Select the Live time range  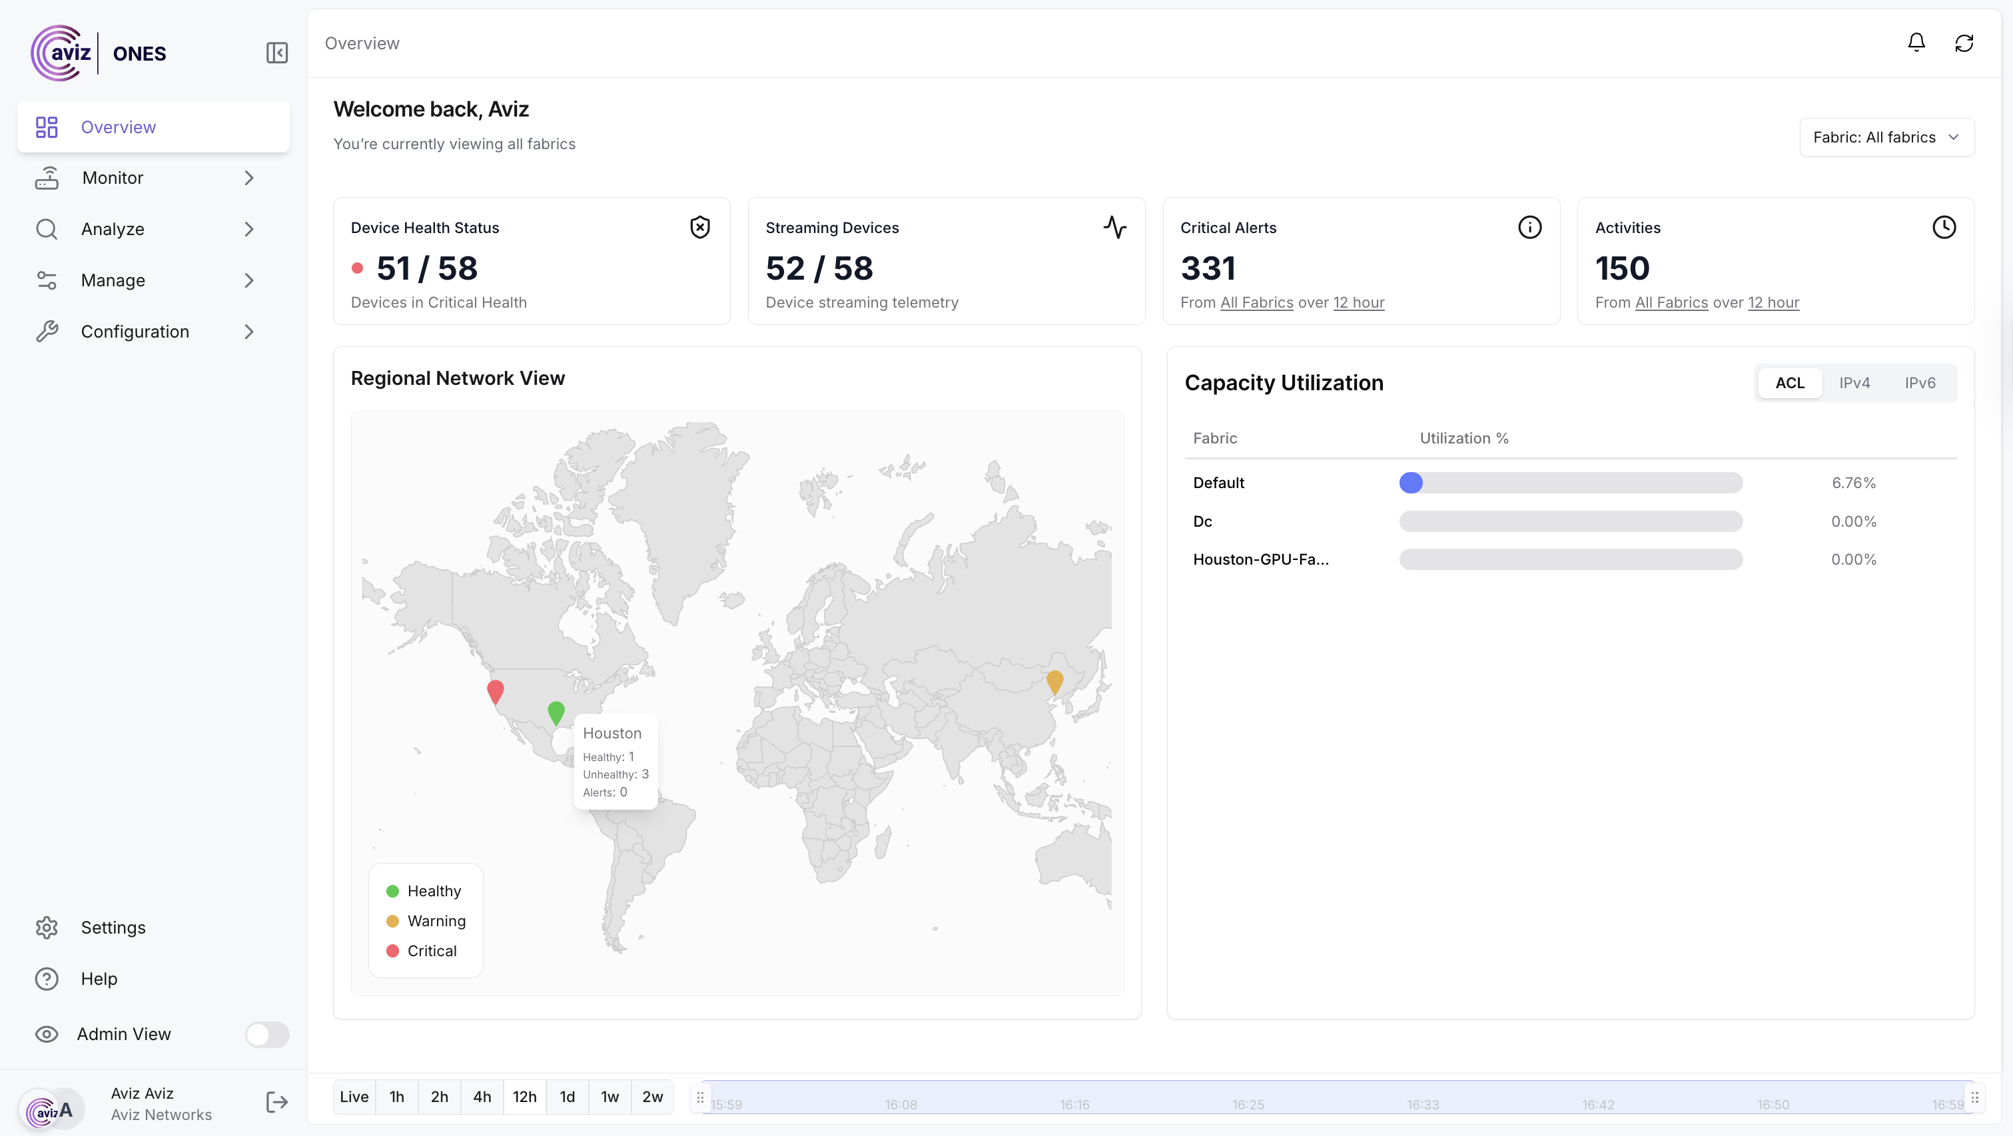click(x=354, y=1097)
